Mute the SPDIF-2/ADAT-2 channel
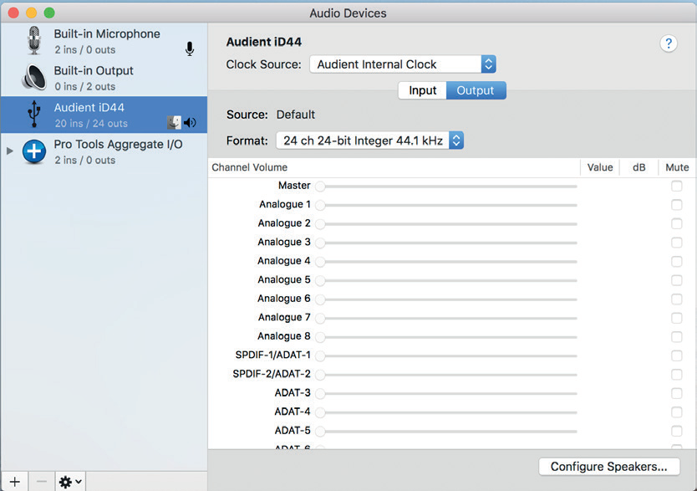This screenshot has height=491, width=697. point(677,375)
